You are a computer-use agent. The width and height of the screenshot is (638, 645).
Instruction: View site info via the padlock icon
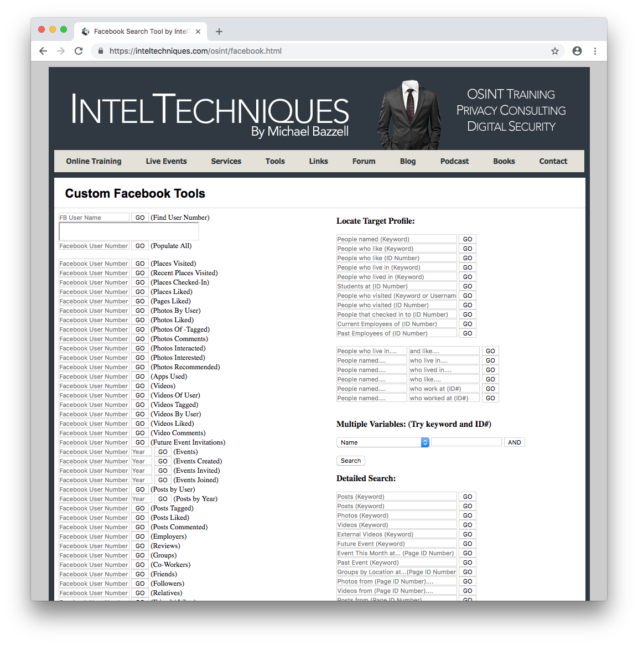pos(100,51)
